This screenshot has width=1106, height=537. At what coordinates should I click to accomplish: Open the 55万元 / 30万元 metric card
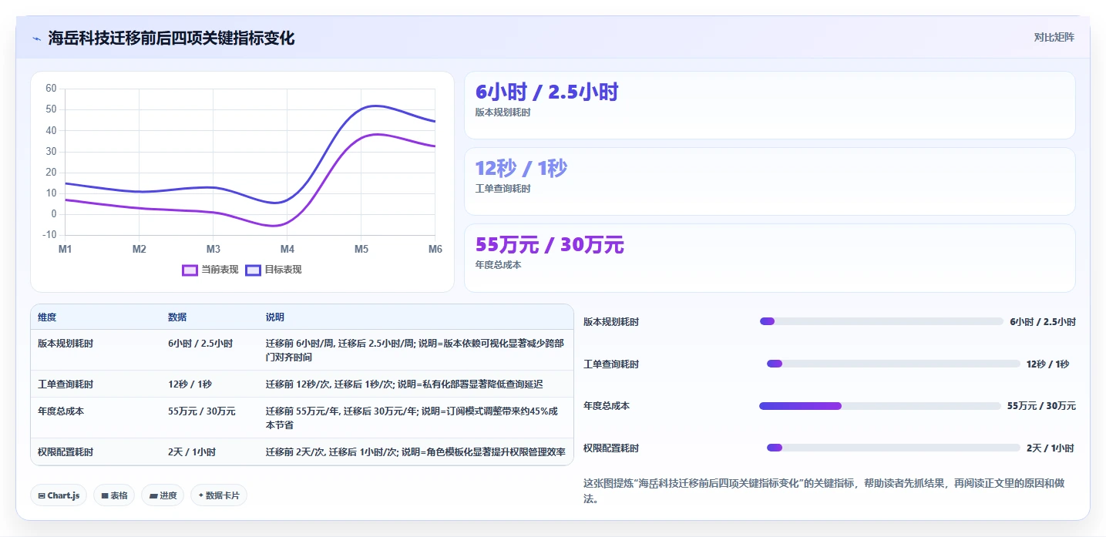(x=769, y=258)
